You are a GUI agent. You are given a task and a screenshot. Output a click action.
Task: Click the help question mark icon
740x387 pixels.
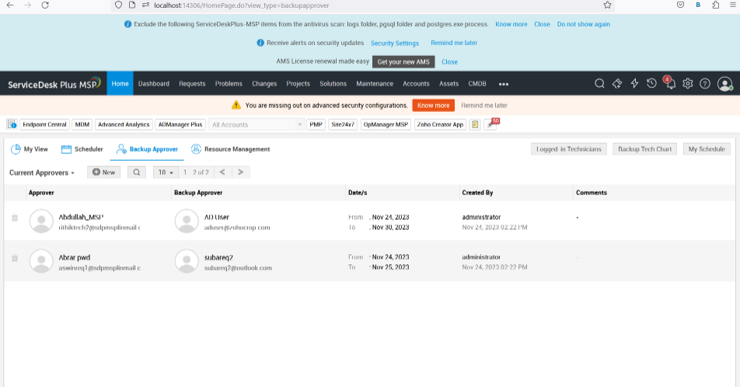point(705,84)
